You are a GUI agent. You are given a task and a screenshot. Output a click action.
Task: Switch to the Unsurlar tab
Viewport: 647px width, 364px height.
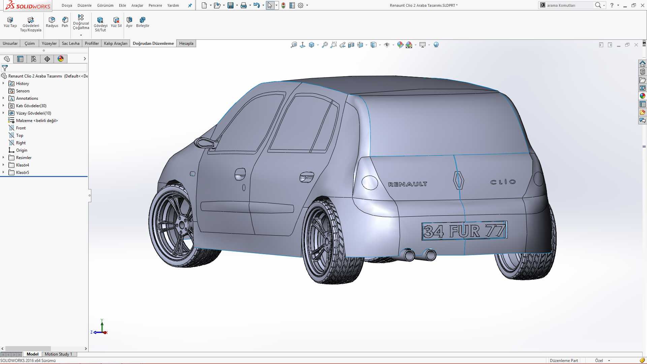coord(10,43)
